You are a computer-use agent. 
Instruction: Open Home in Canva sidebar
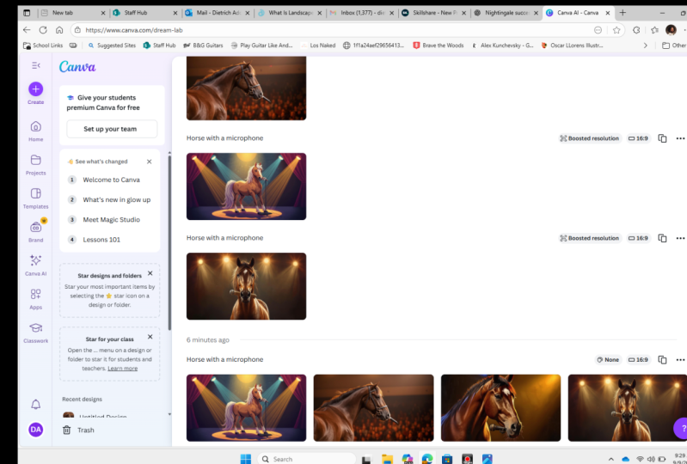36,131
